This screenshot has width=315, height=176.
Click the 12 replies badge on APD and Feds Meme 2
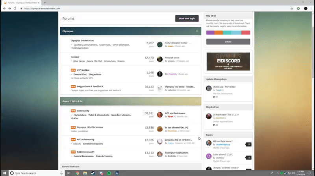pos(248,145)
